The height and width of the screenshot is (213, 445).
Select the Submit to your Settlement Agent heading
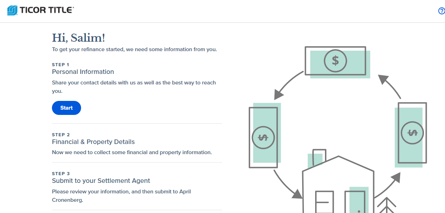tap(101, 181)
